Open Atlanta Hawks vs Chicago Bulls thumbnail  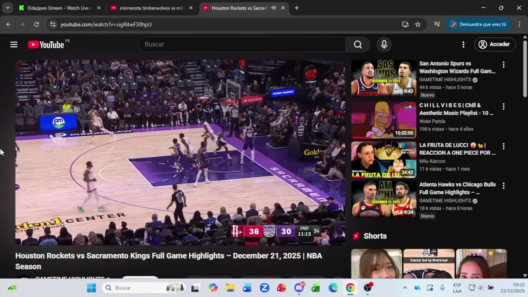(x=384, y=199)
